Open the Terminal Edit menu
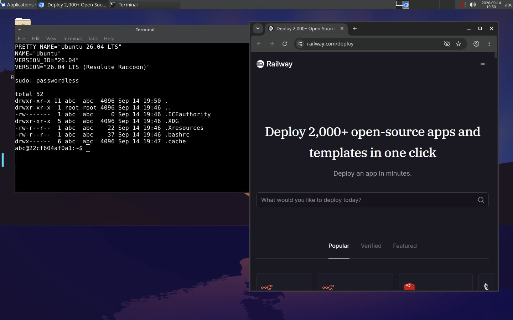513x320 pixels. point(36,38)
